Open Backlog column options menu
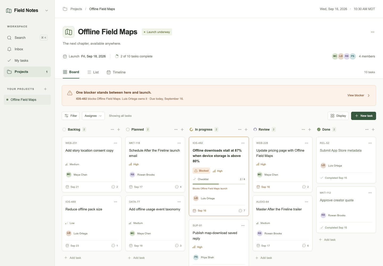383x266 pixels. [112, 130]
